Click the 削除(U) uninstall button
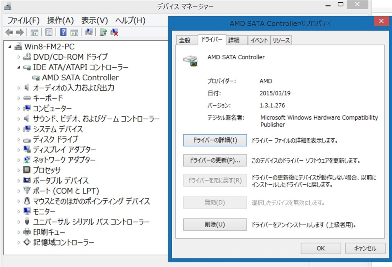Viewport: 392px width, 267px height. (x=215, y=225)
